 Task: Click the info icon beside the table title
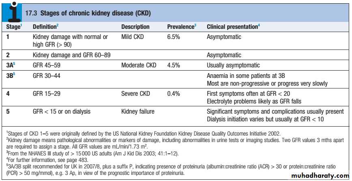(12, 11)
